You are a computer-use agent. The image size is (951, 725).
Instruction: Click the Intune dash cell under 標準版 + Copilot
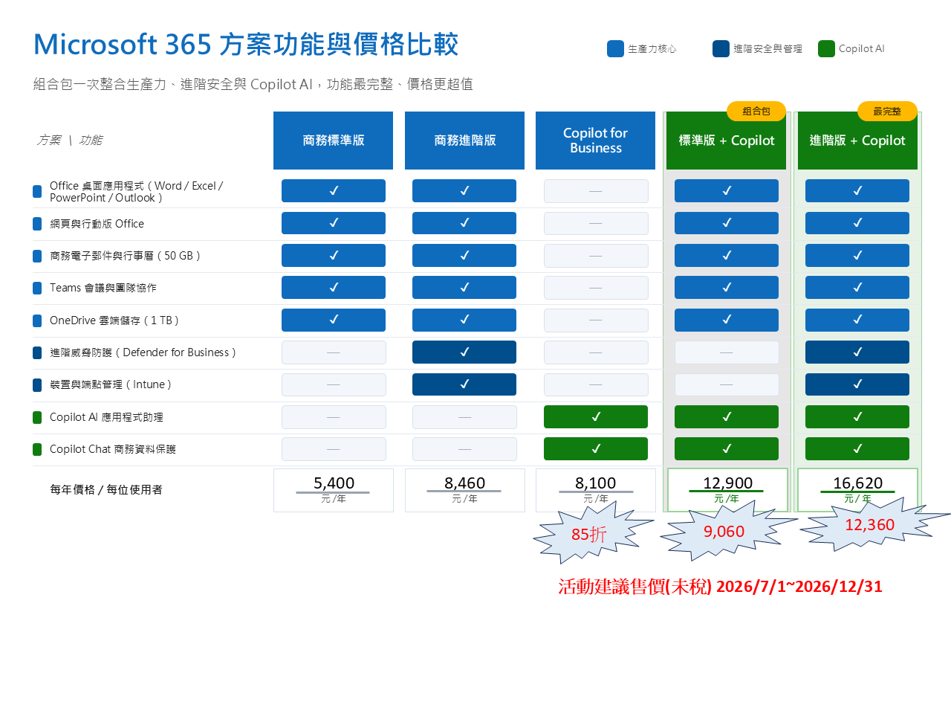(727, 384)
